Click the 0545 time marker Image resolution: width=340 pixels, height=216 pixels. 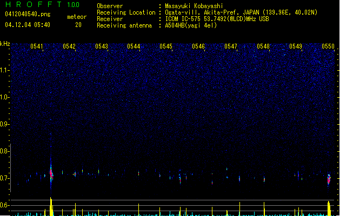166,46
